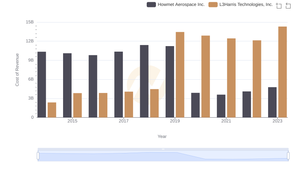Screen dimensions: 295x170
Task: Click the 15B y-axis label
Action: (x=30, y=22)
